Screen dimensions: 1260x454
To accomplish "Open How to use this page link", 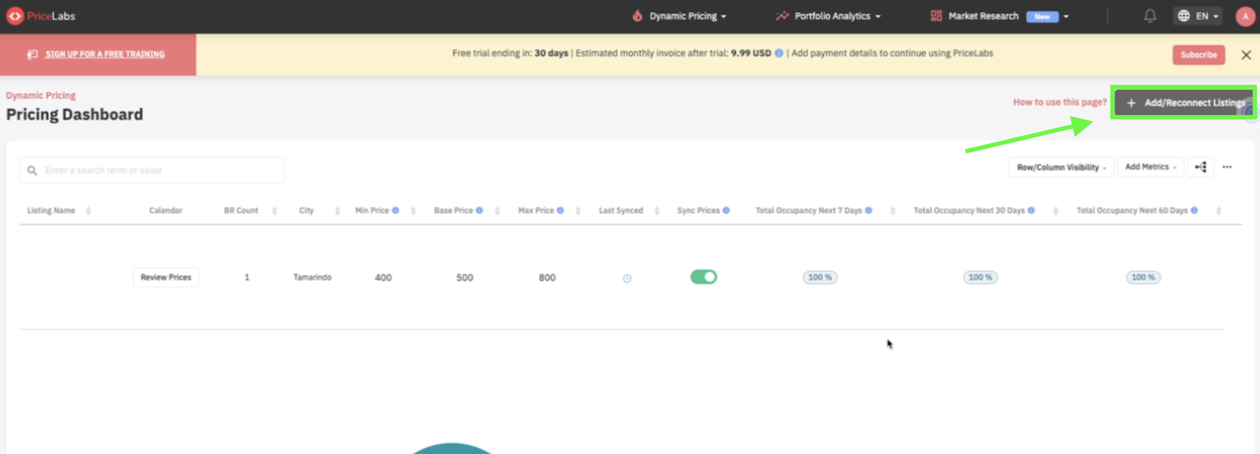I will pos(1060,102).
